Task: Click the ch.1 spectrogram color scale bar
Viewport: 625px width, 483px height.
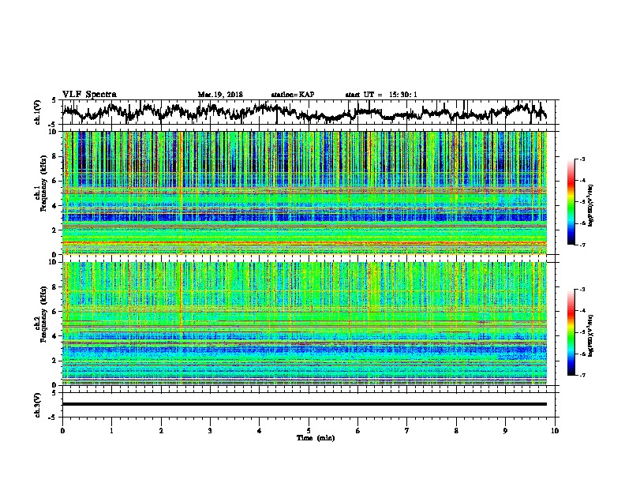Action: point(571,202)
